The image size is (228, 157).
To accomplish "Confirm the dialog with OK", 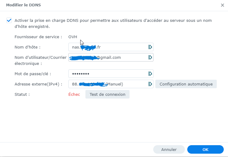I will click(x=205, y=149).
